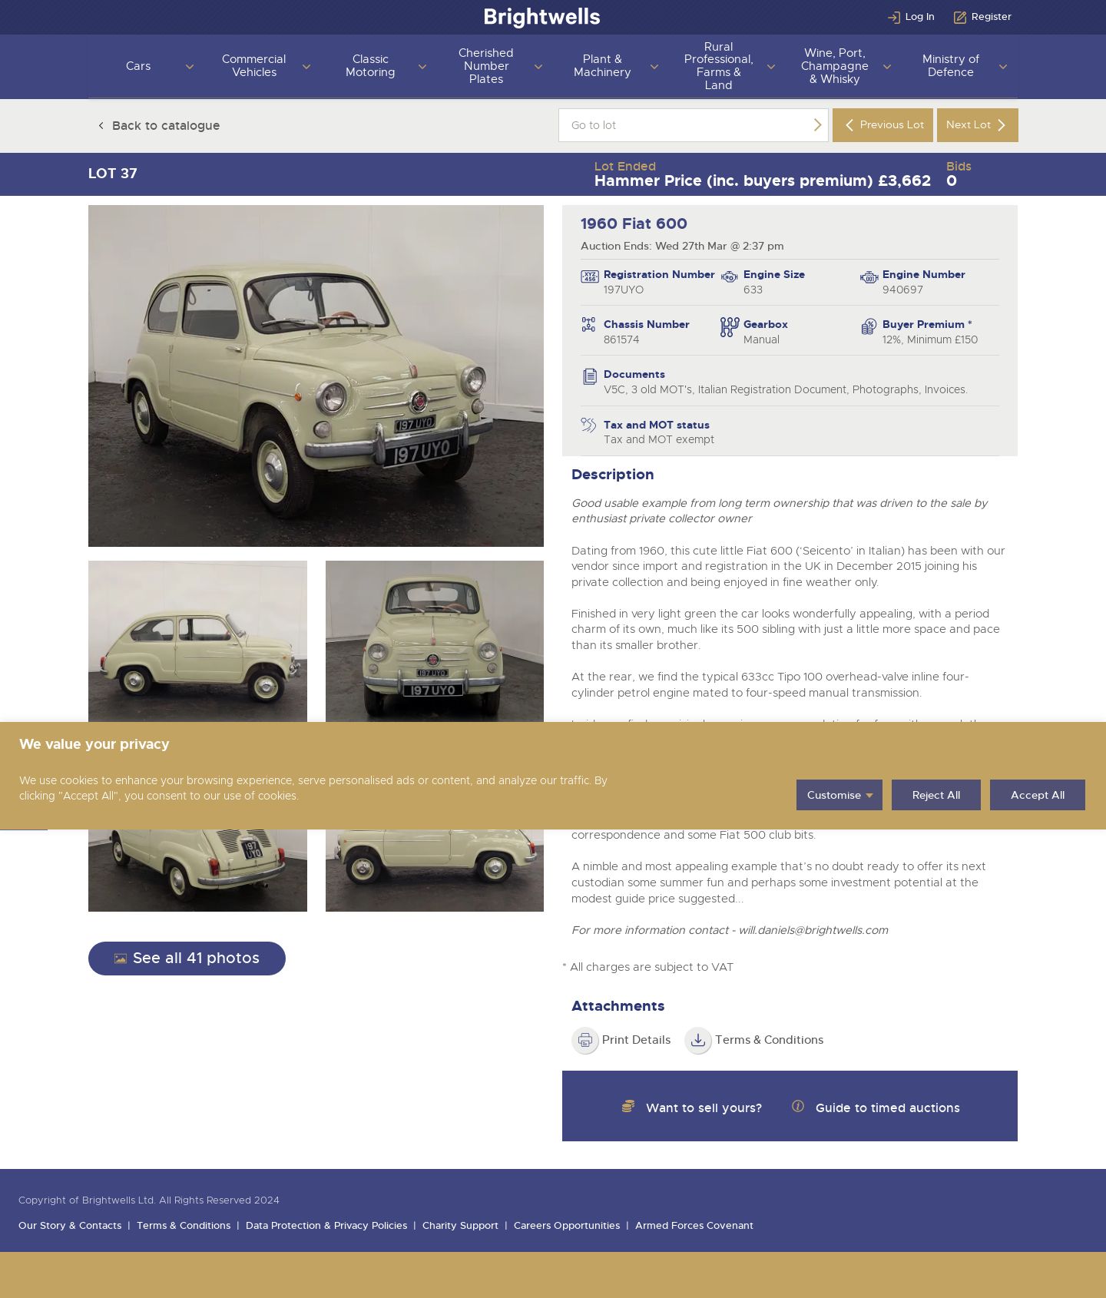Open the side-view Fiat thumbnail
Screen dimensions: 1106x1298
[x=197, y=641]
